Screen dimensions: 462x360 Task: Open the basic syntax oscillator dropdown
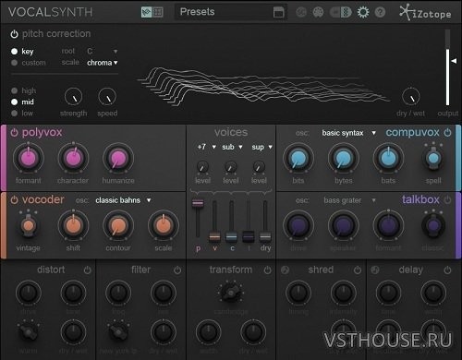point(348,133)
